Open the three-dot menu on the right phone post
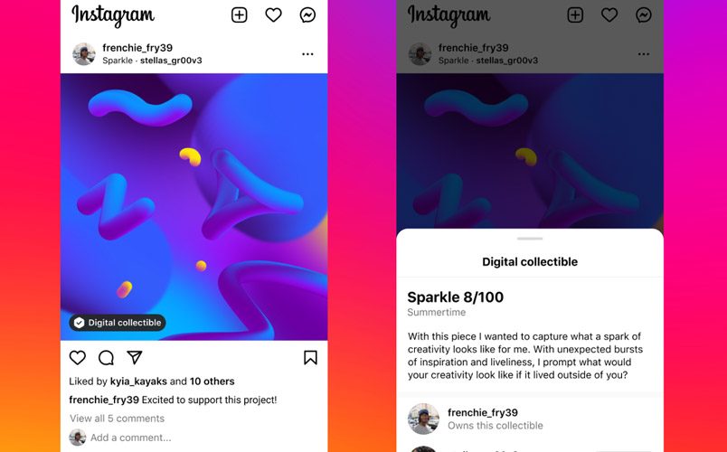The height and width of the screenshot is (452, 727). (644, 54)
